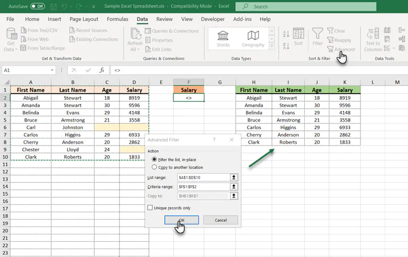Click OK in Advanced Filter
This screenshot has width=408, height=257.
pyautogui.click(x=182, y=220)
